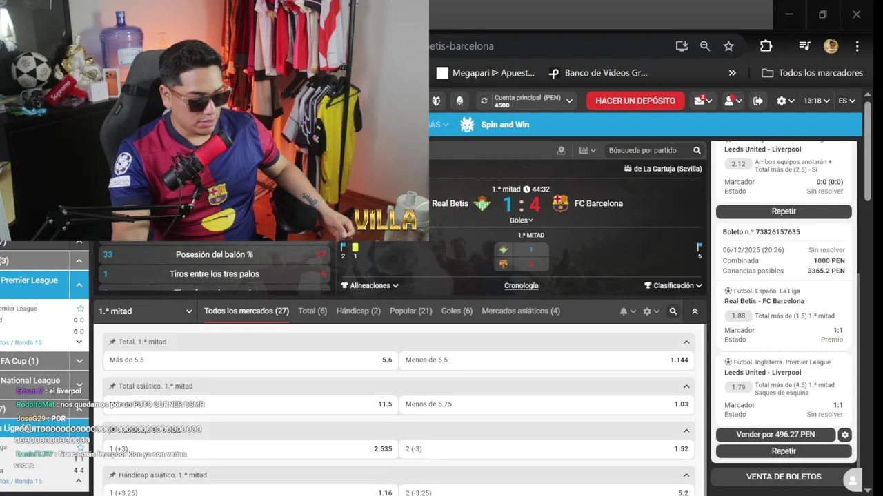Collapse the Hándicap asiático. 1.ª mitad market

[686, 475]
